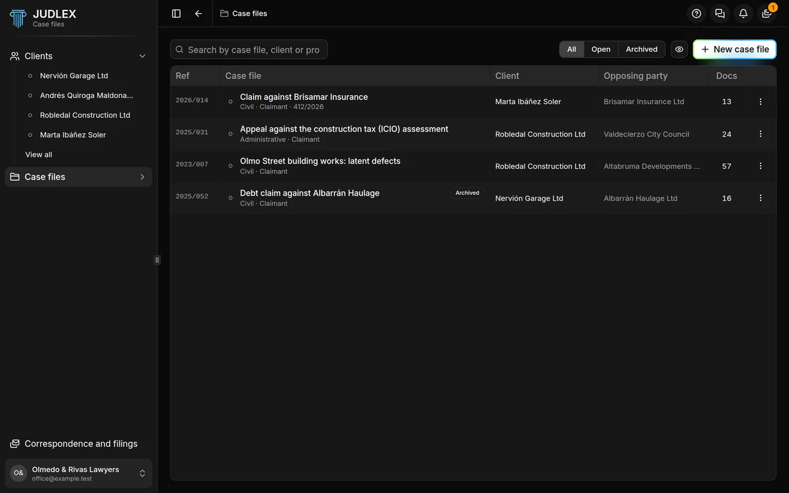Click the Case file column header
789x493 pixels.
coord(243,76)
